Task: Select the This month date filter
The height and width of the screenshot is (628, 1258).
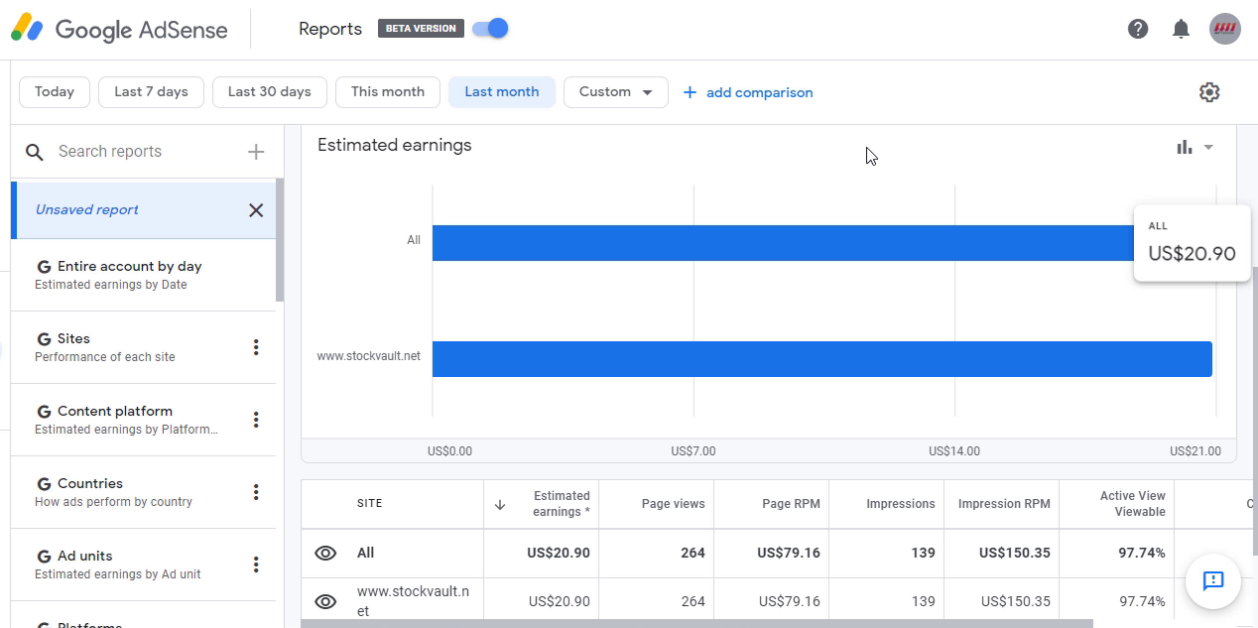Action: tap(387, 92)
